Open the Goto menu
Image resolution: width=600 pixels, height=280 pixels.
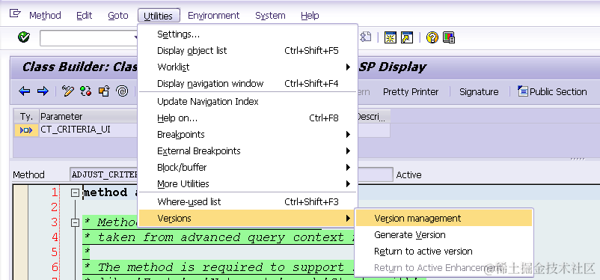point(118,16)
